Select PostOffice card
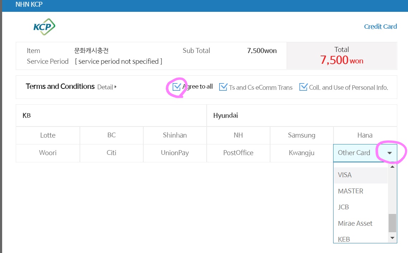The width and height of the screenshot is (408, 253). [x=238, y=153]
